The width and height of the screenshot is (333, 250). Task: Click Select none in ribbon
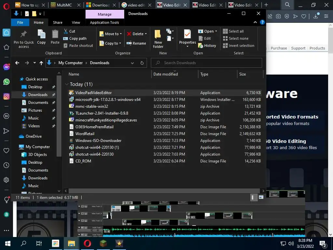235,38
